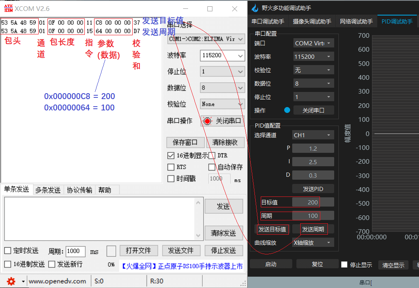Open the XCOM 停止位 dropdown

(x=223, y=72)
